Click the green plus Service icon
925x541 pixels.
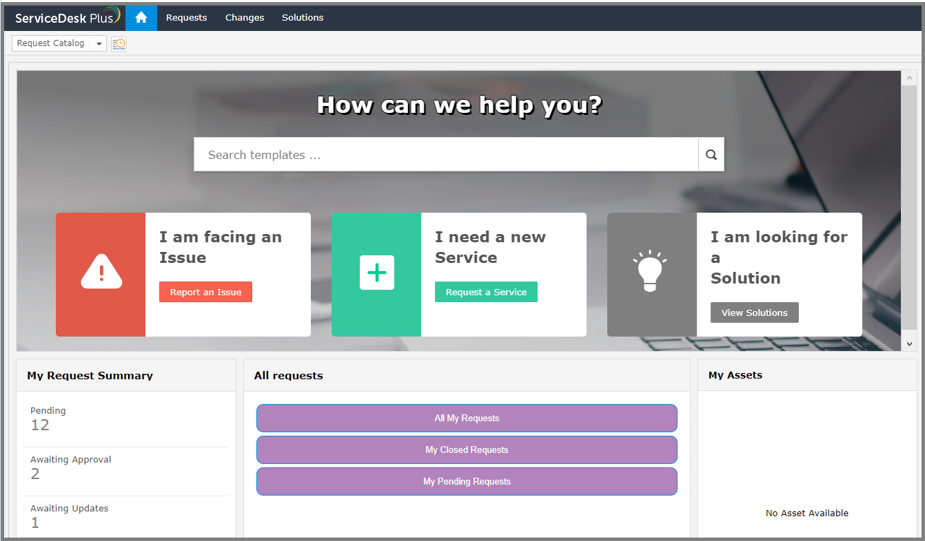coord(377,273)
